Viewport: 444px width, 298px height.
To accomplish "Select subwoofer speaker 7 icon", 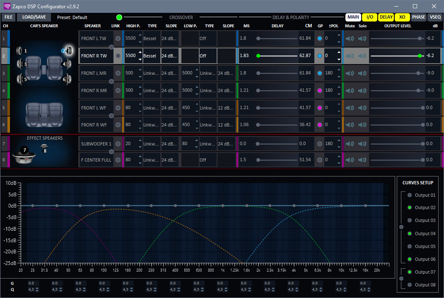I will tap(24, 155).
